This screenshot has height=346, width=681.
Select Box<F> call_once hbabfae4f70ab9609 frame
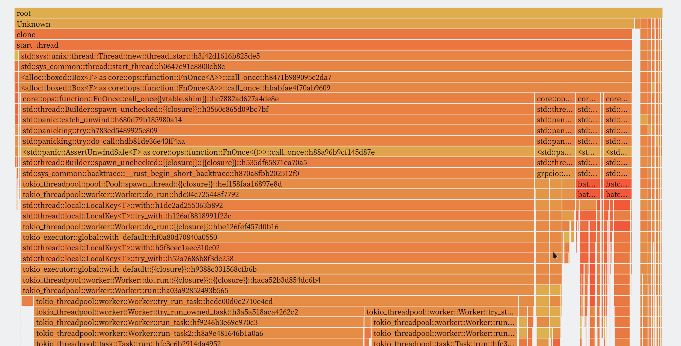pos(325,88)
